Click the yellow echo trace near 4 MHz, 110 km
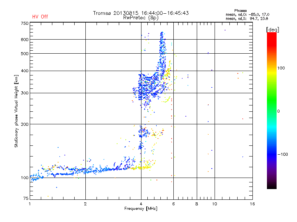Viewport: 297px width, 222px height. click(142, 168)
